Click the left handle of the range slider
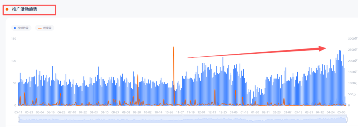 click(19, 119)
